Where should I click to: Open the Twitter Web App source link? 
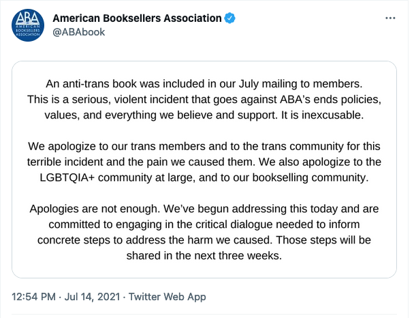tap(168, 297)
